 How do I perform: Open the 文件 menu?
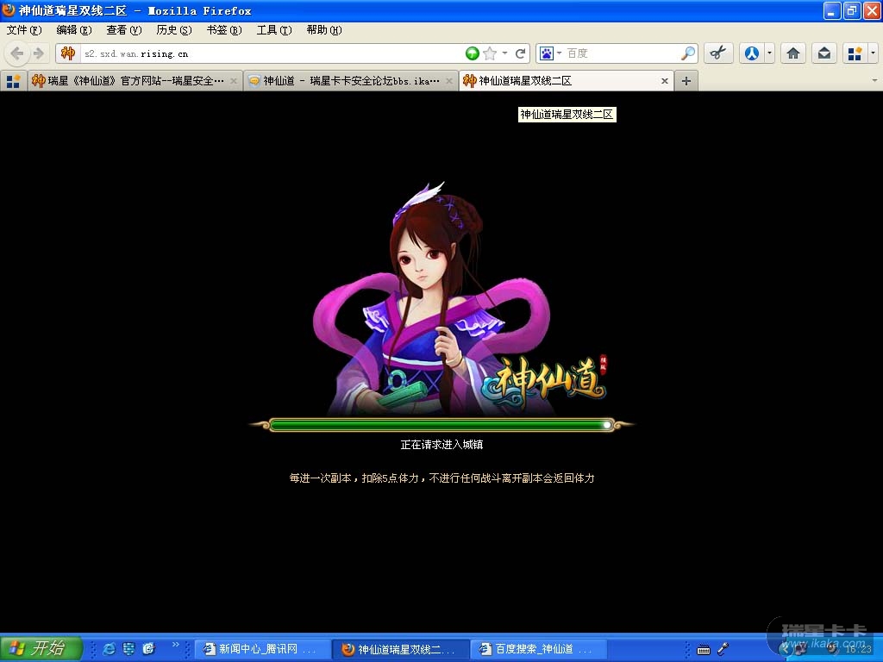(24, 30)
